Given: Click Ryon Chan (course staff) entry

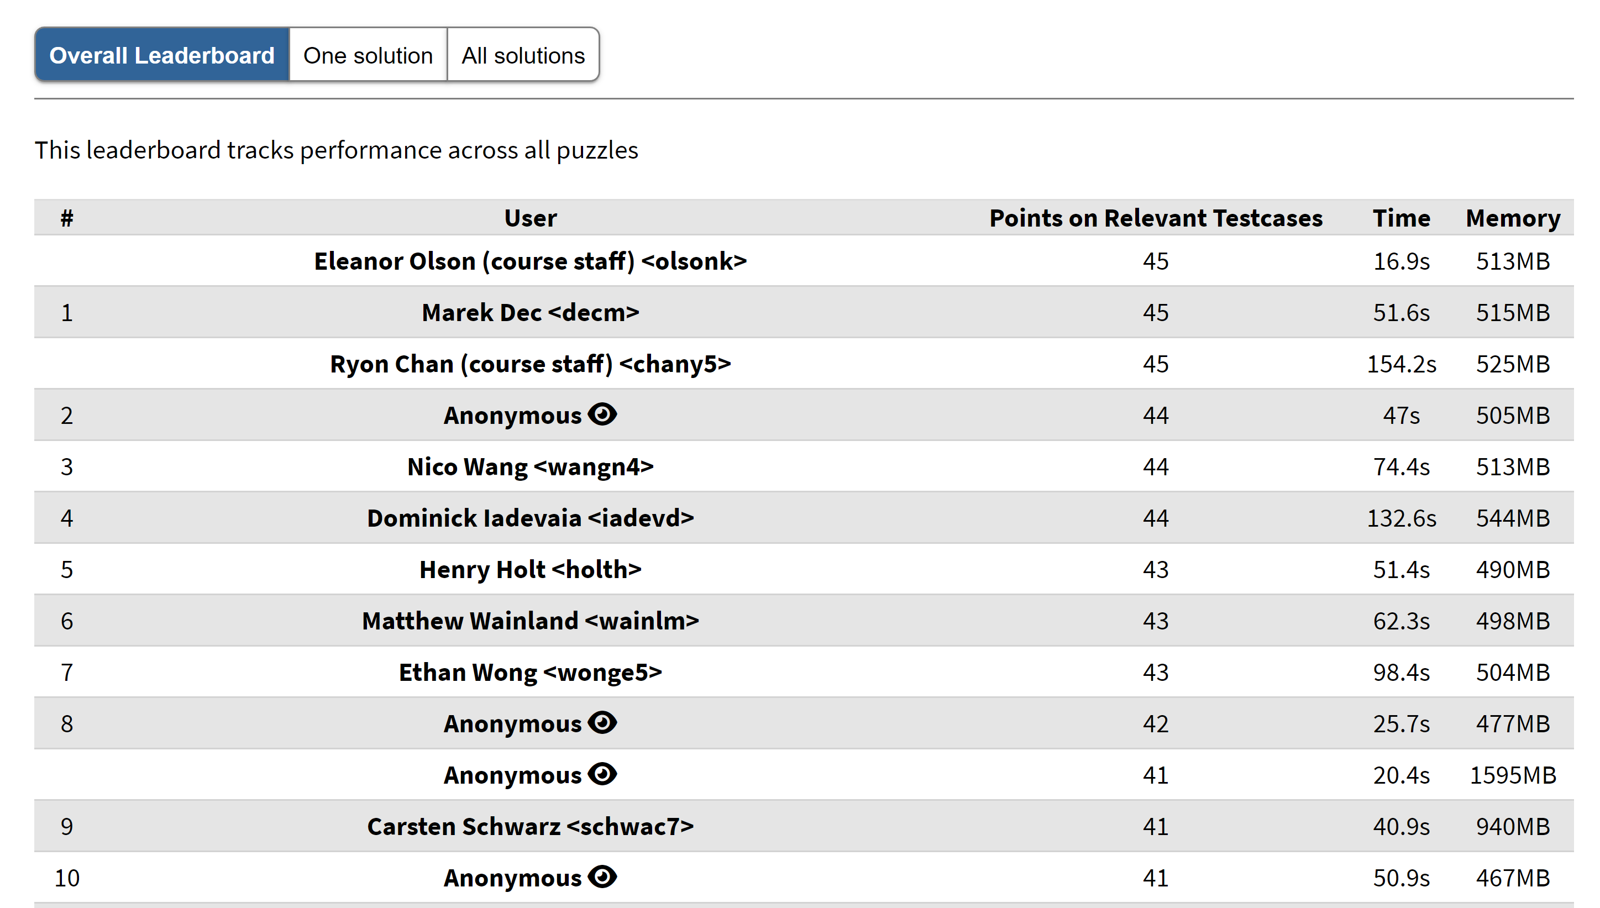Looking at the screenshot, I should (531, 364).
